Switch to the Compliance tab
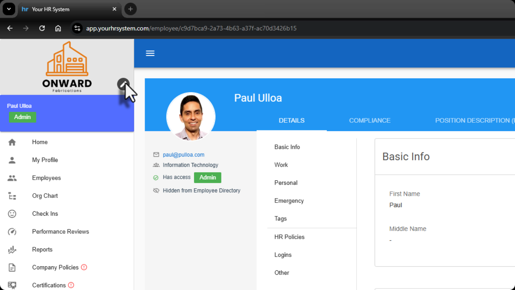The width and height of the screenshot is (515, 290). [370, 121]
